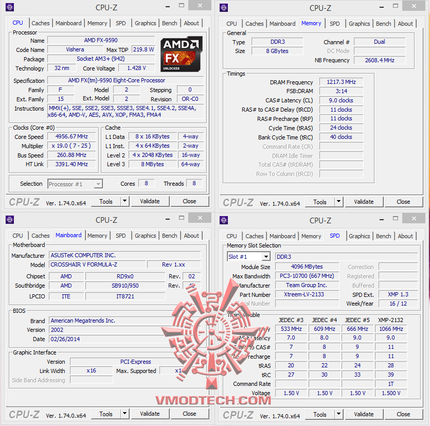Open Tools dropdown arrow in Memory window
The width and height of the screenshot is (430, 426).
coord(338,202)
